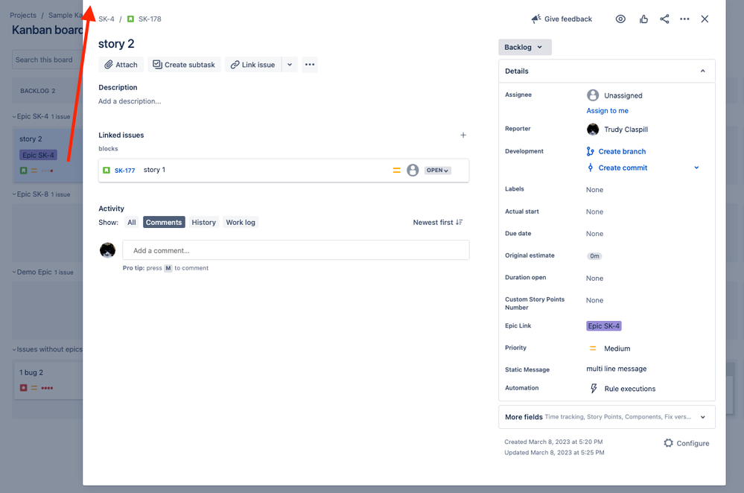Click the Search this board field

click(x=47, y=60)
